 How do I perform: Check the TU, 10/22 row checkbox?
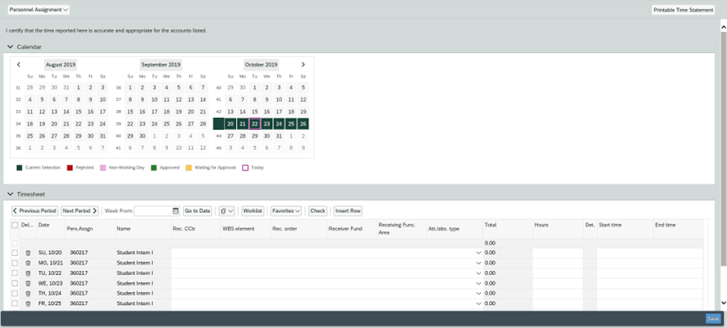click(15, 273)
